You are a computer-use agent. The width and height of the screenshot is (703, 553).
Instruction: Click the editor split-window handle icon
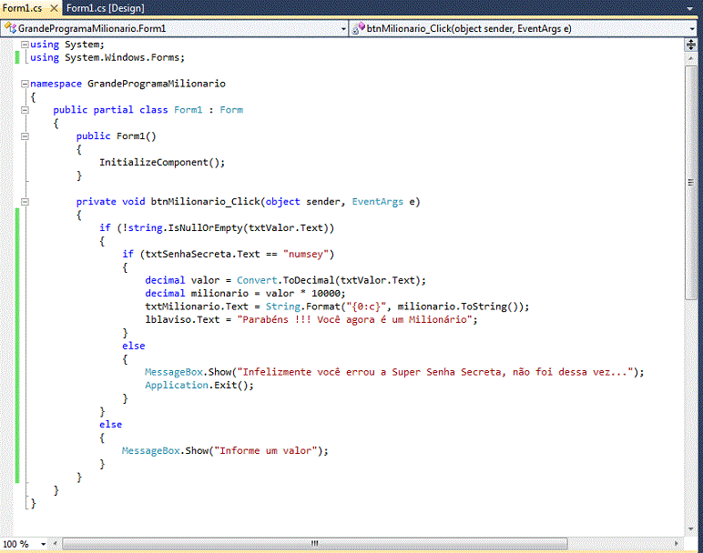[x=691, y=45]
